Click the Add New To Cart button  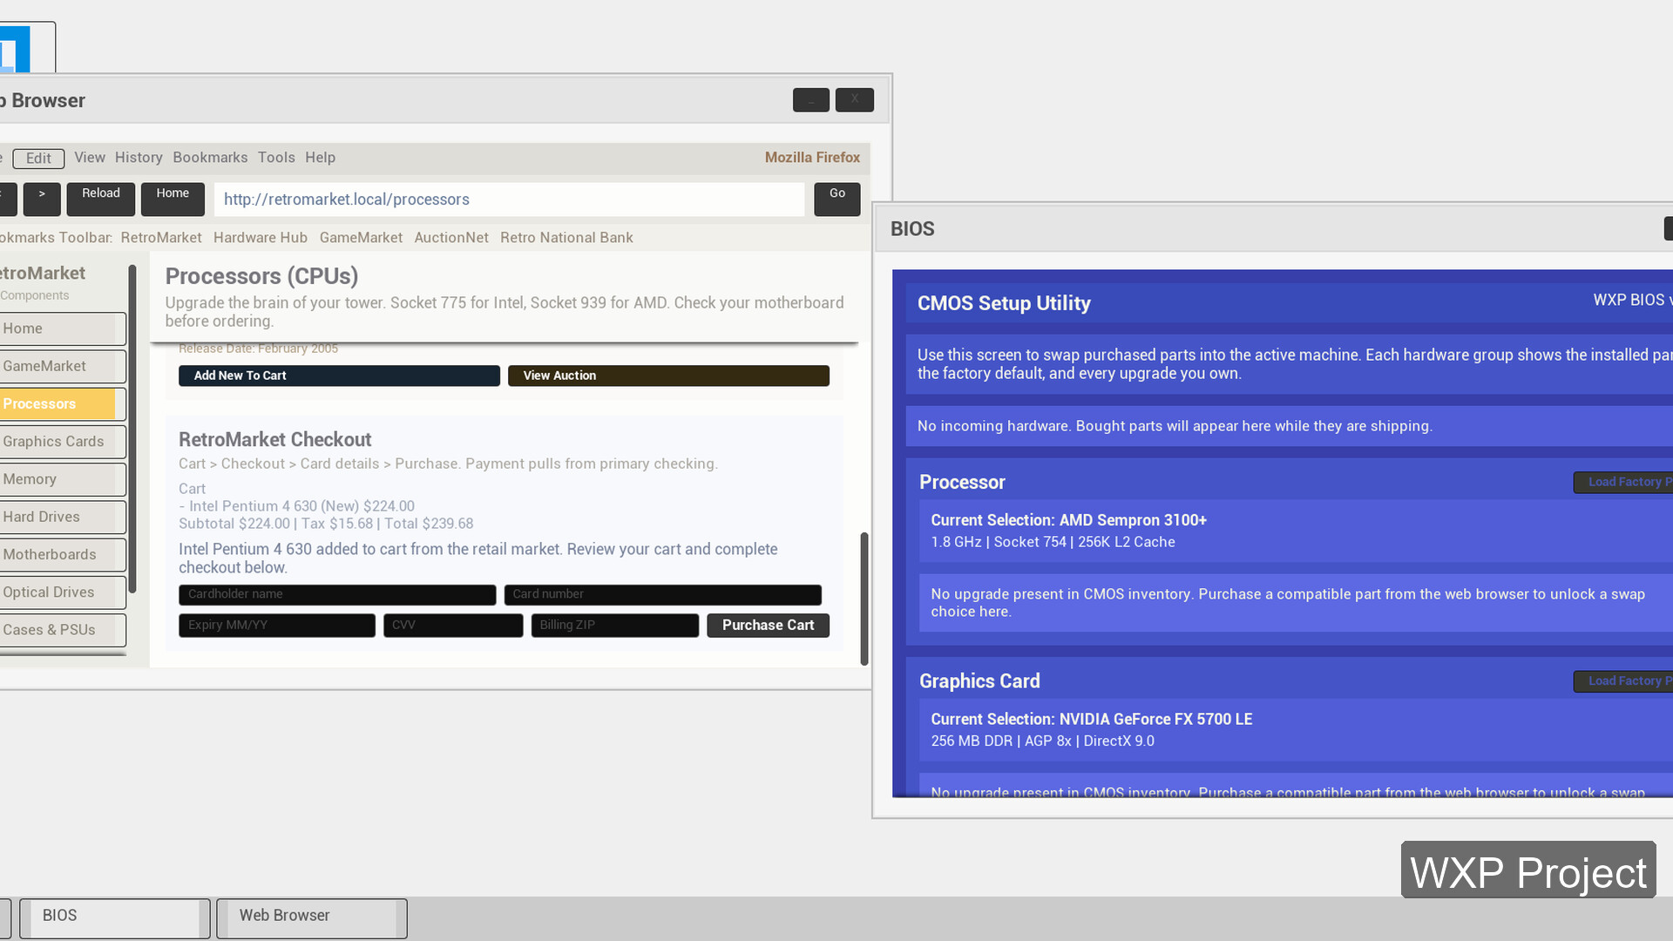point(339,376)
